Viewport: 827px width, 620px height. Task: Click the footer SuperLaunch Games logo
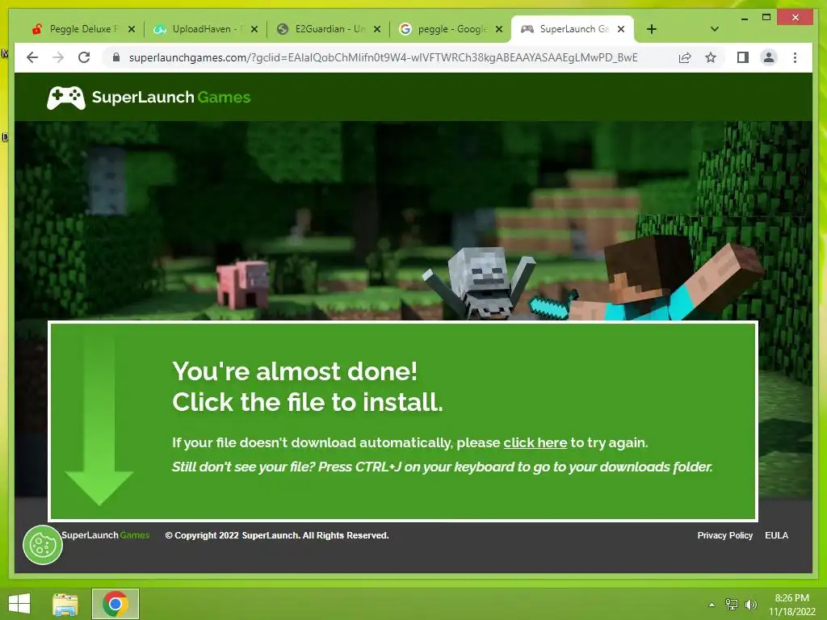(106, 535)
